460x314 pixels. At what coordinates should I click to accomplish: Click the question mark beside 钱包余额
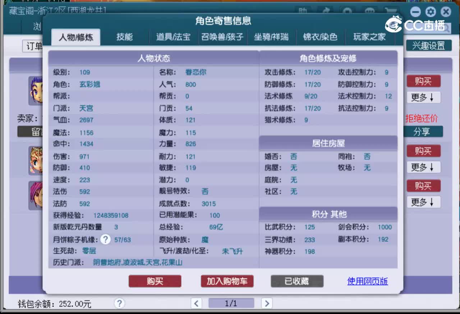click(119, 303)
